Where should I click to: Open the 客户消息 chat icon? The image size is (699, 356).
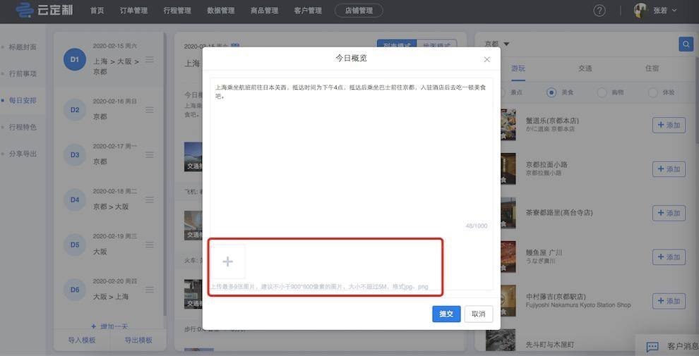652,346
